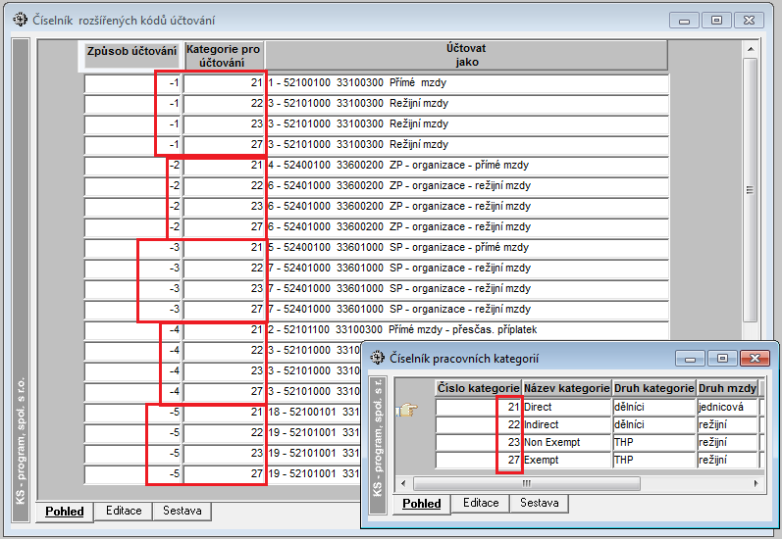
Task: Maximize the Číselník pracovních kategorií window
Action: pos(722,358)
